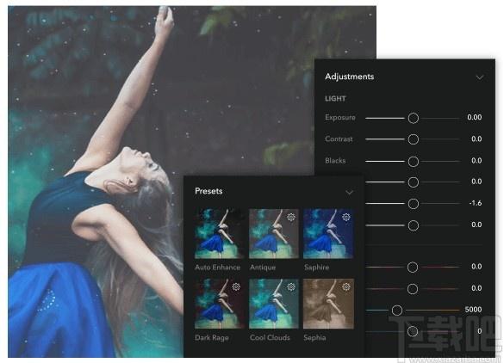Viewport: 504px width, 363px height.
Task: Apply the Dark Rage preset thumbnail
Action: coord(219,304)
